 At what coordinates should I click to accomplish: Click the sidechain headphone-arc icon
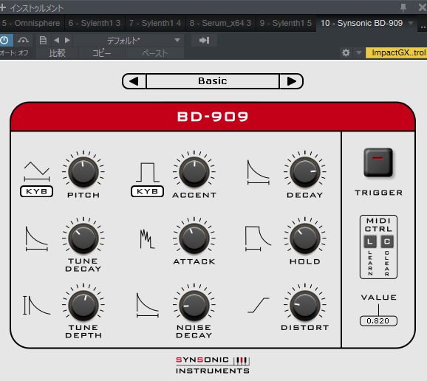pos(23,41)
